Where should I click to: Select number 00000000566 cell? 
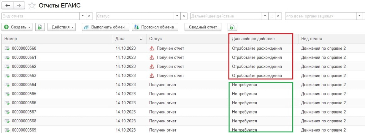(24, 103)
